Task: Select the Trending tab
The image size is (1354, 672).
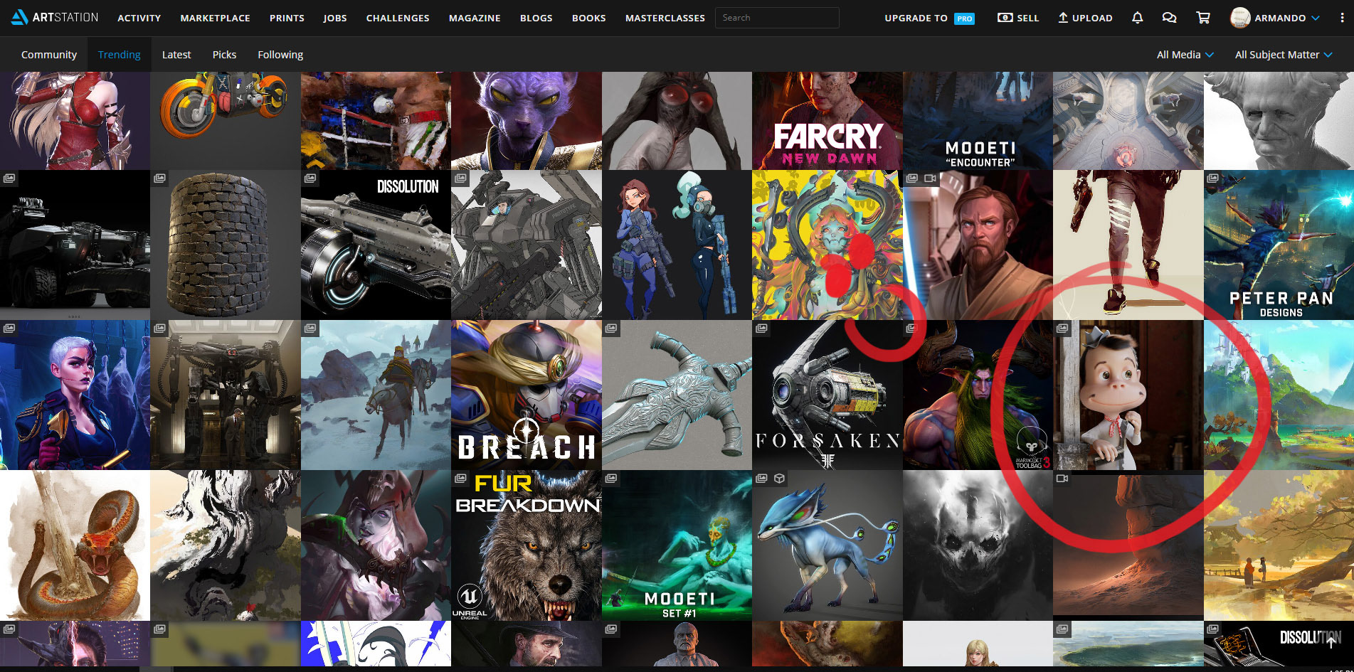Action: pos(120,55)
